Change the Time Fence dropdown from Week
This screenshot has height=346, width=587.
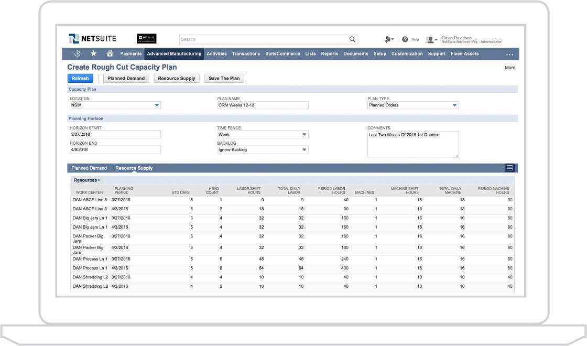pos(305,135)
